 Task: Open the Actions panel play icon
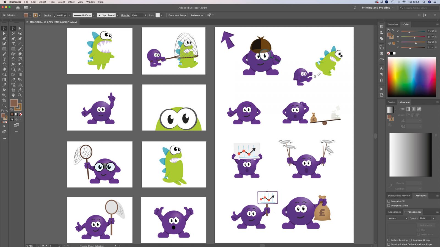click(x=381, y=89)
